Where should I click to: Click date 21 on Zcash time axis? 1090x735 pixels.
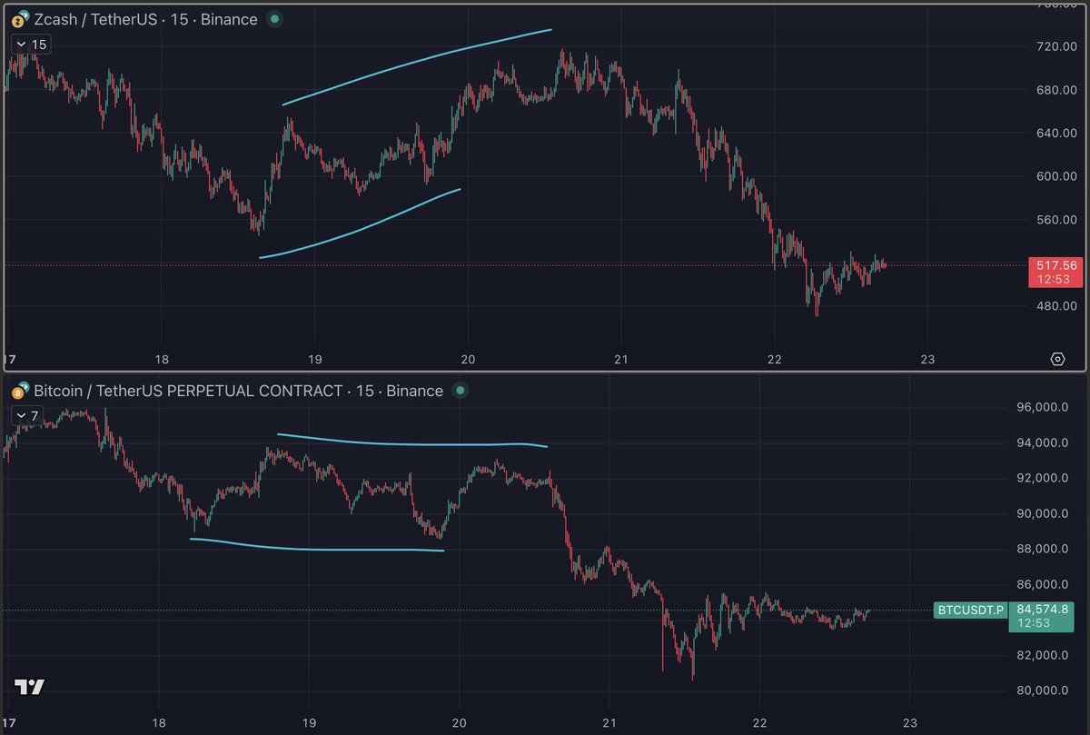(620, 359)
